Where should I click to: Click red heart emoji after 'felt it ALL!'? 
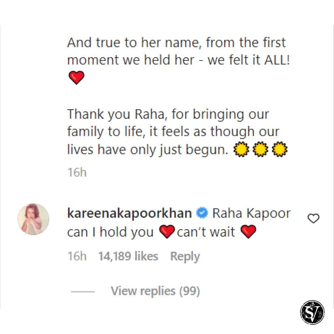pyautogui.click(x=76, y=78)
